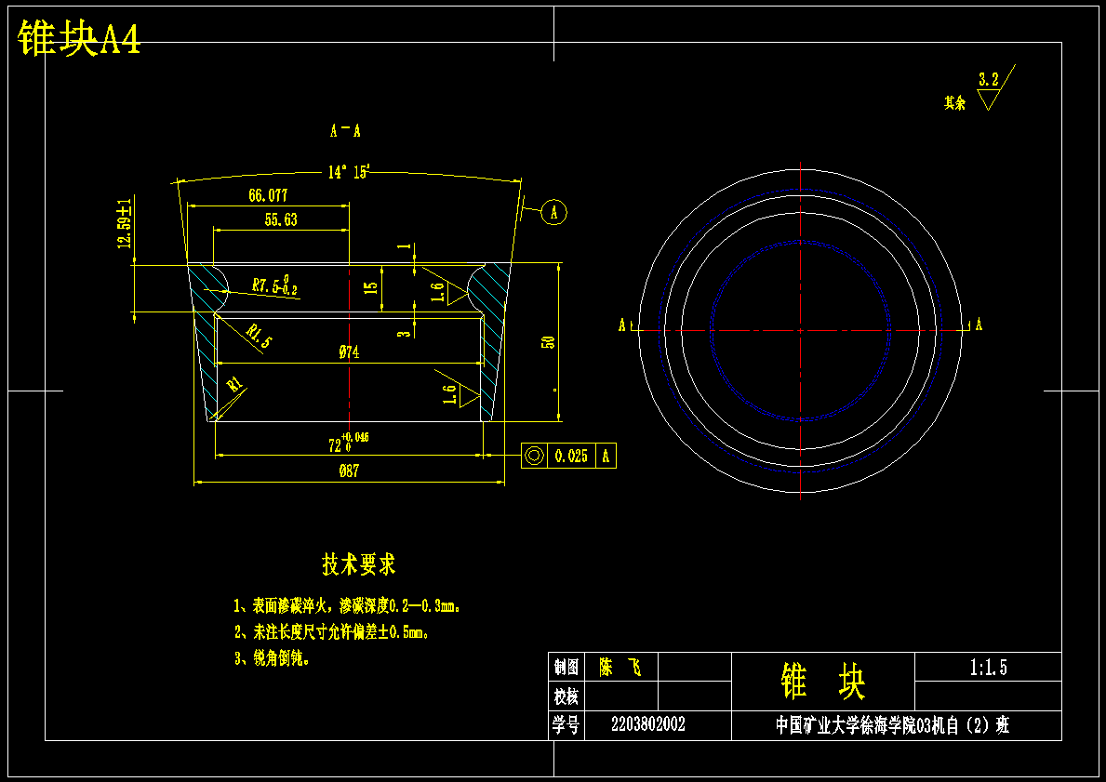Select requirement line "3、锐角倒钝"
1106x782 pixels.
point(272,658)
